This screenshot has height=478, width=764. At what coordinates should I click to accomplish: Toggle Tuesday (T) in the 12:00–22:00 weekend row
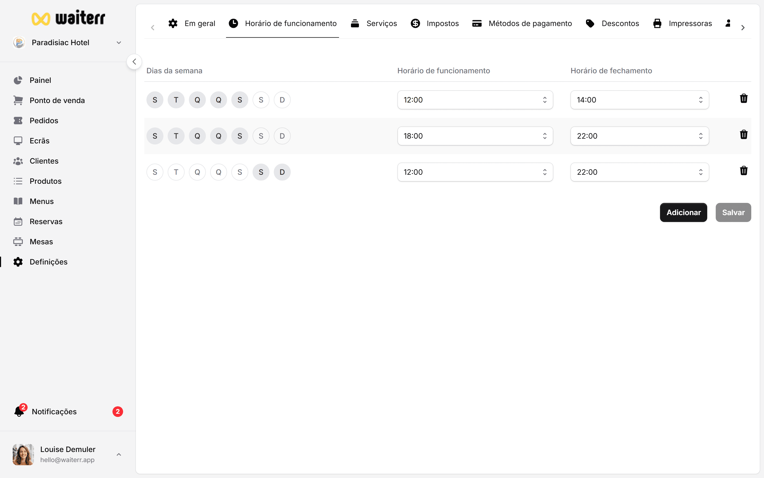pyautogui.click(x=176, y=172)
